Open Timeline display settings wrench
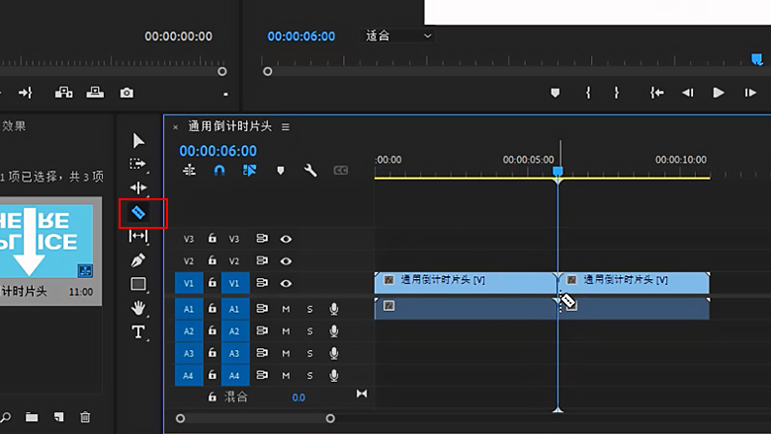The width and height of the screenshot is (771, 434). (x=310, y=171)
